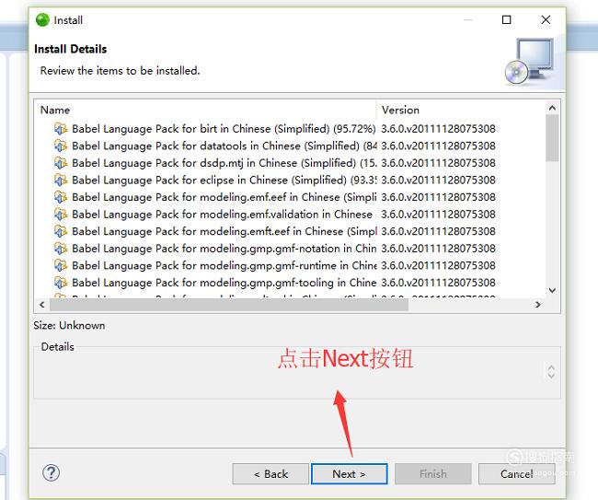The width and height of the screenshot is (598, 500).
Task: Click the vertical scrollbar thumb of the list
Action: point(552,138)
